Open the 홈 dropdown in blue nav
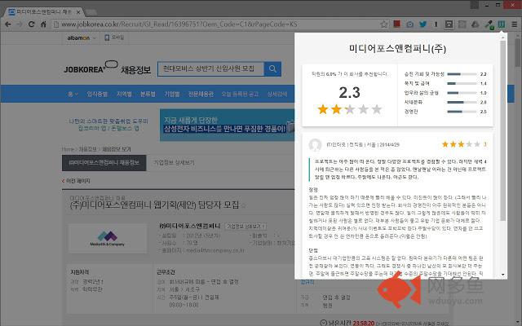This screenshot has height=326, width=522. click(73, 95)
